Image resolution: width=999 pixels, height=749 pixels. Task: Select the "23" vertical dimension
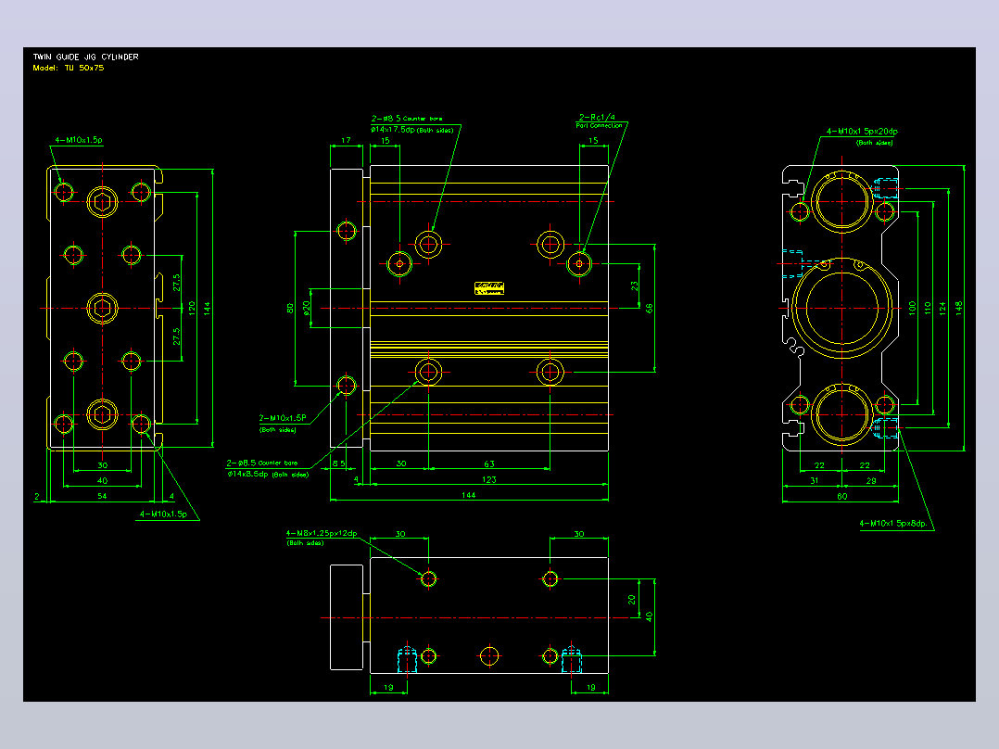[x=634, y=286]
